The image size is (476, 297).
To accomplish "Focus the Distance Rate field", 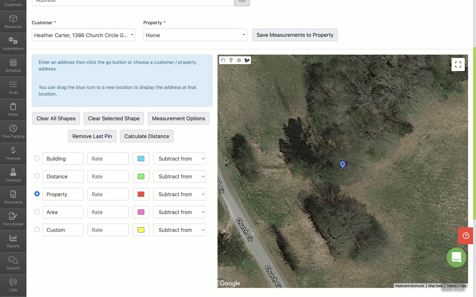I will 108,177.
